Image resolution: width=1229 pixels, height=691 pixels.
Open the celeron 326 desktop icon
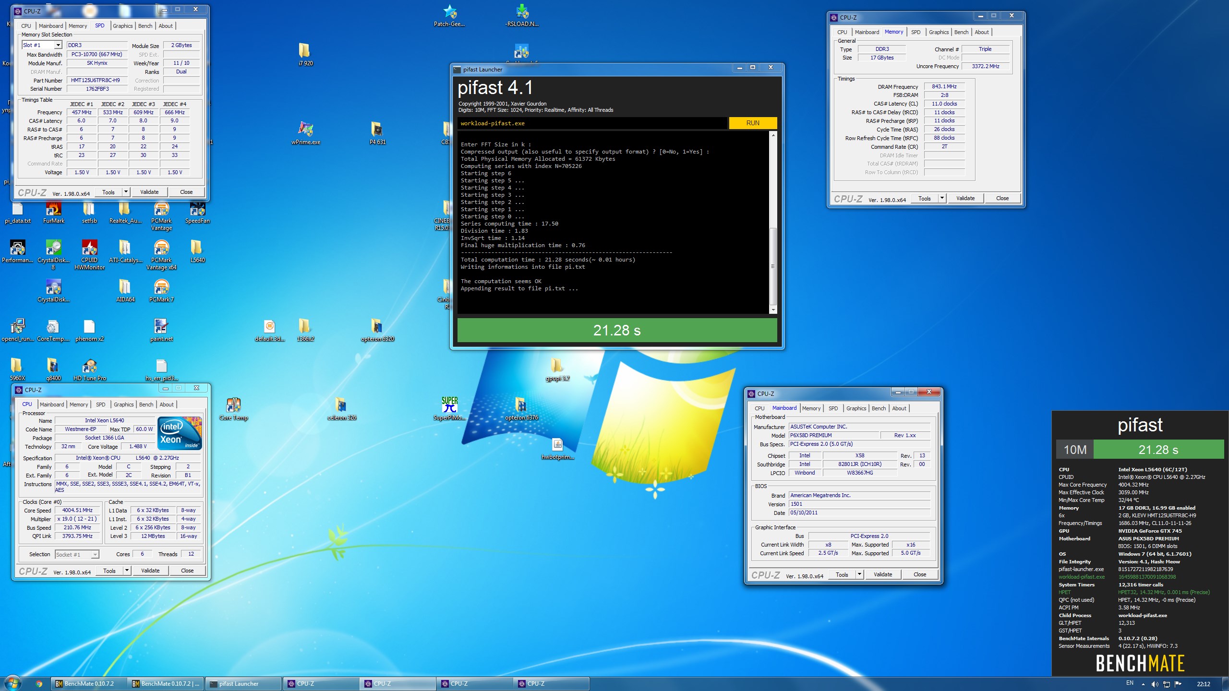click(x=341, y=409)
